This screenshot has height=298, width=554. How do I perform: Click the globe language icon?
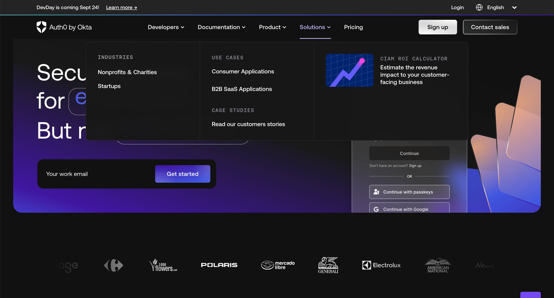(479, 7)
